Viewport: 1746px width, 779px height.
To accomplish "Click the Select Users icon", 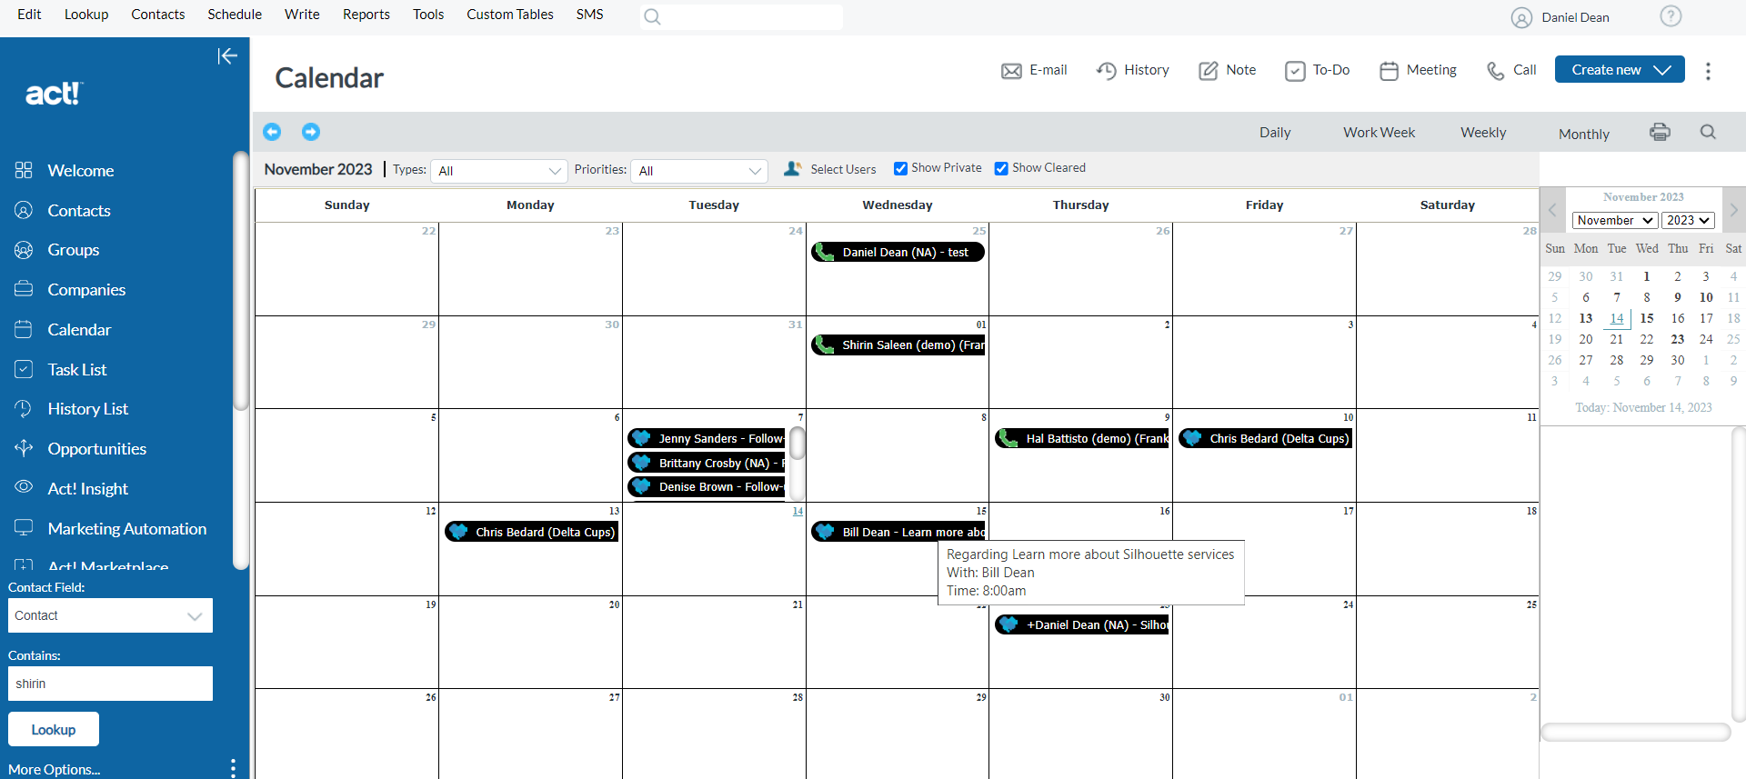I will tap(793, 168).
